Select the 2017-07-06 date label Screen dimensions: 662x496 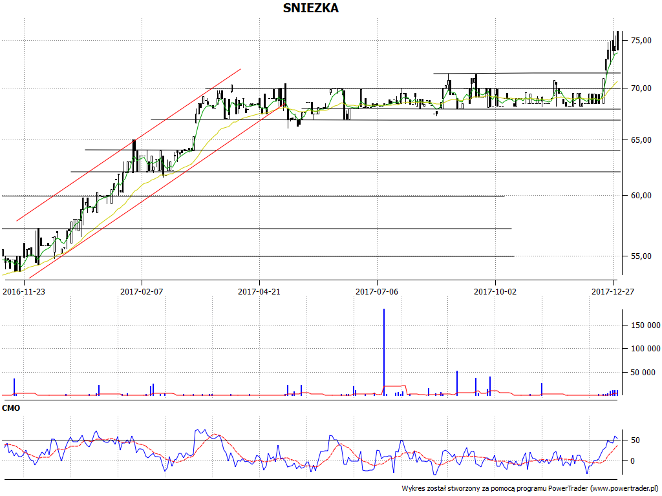(377, 291)
